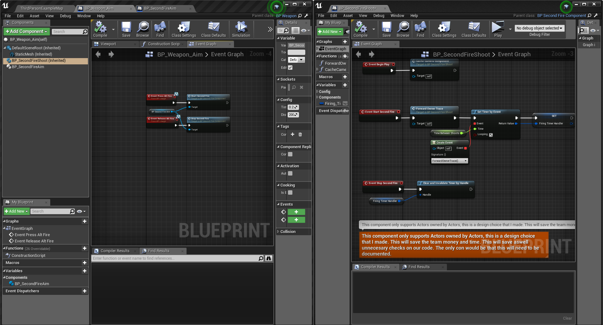
Task: Open the No debug object selected dropdown
Action: 539,28
